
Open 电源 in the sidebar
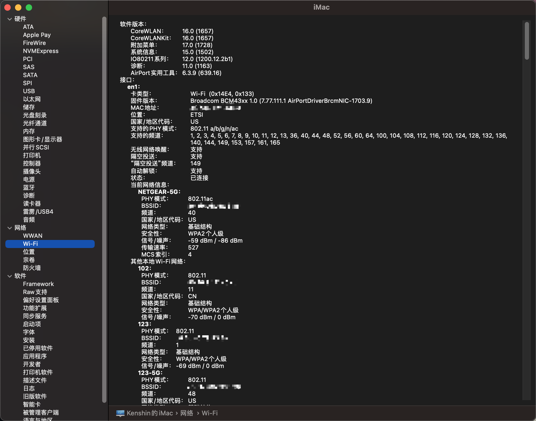[x=29, y=179]
